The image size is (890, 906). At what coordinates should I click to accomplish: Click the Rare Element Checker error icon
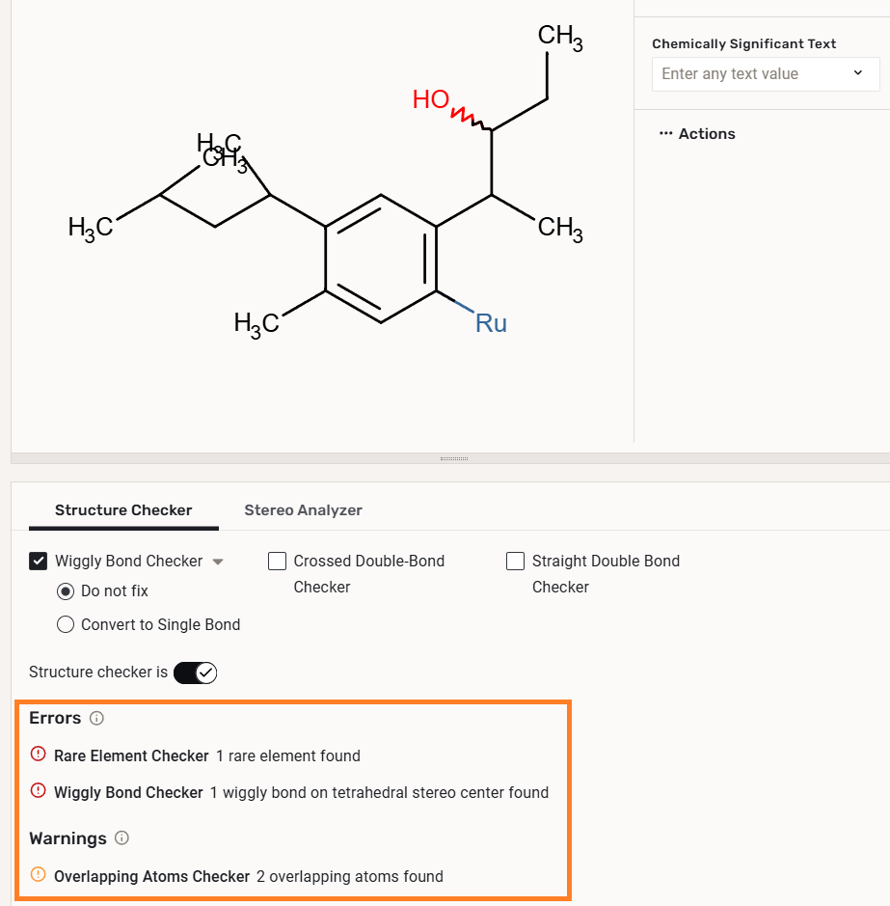click(x=39, y=755)
